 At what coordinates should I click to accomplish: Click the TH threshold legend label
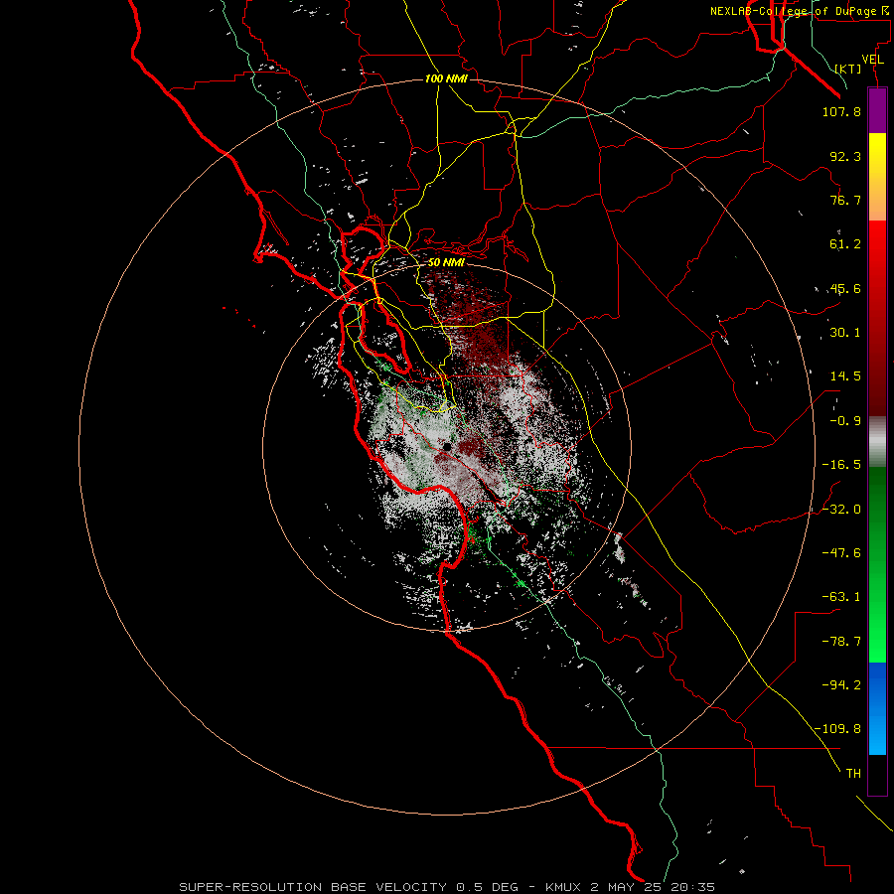(x=853, y=774)
